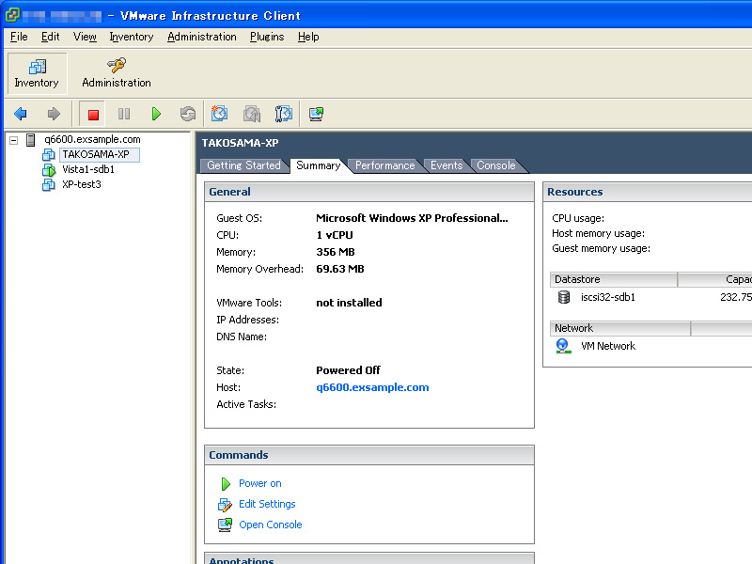This screenshot has width=752, height=564.
Task: Click the Datastore column header
Action: point(614,279)
